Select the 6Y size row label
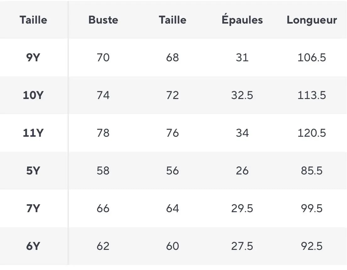 coord(33,246)
